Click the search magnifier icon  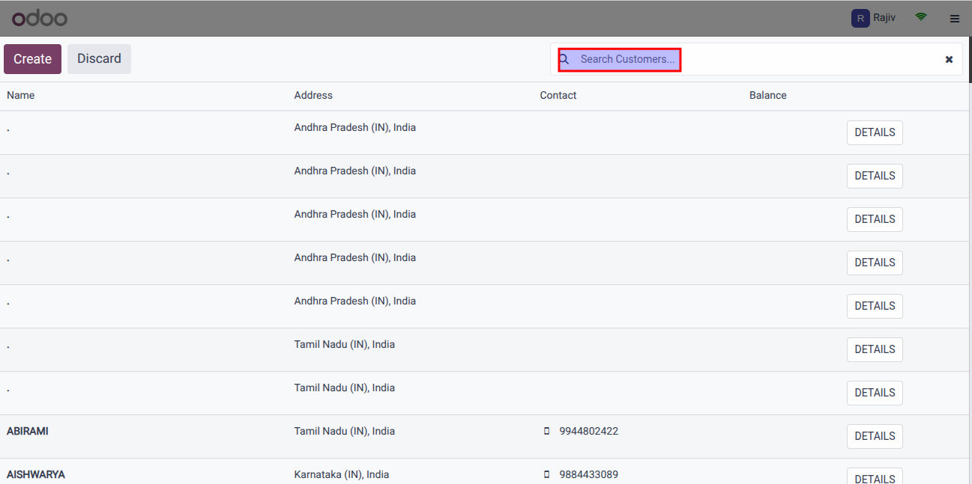tap(564, 59)
